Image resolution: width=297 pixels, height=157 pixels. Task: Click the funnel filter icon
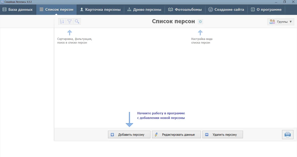pyautogui.click(x=69, y=22)
